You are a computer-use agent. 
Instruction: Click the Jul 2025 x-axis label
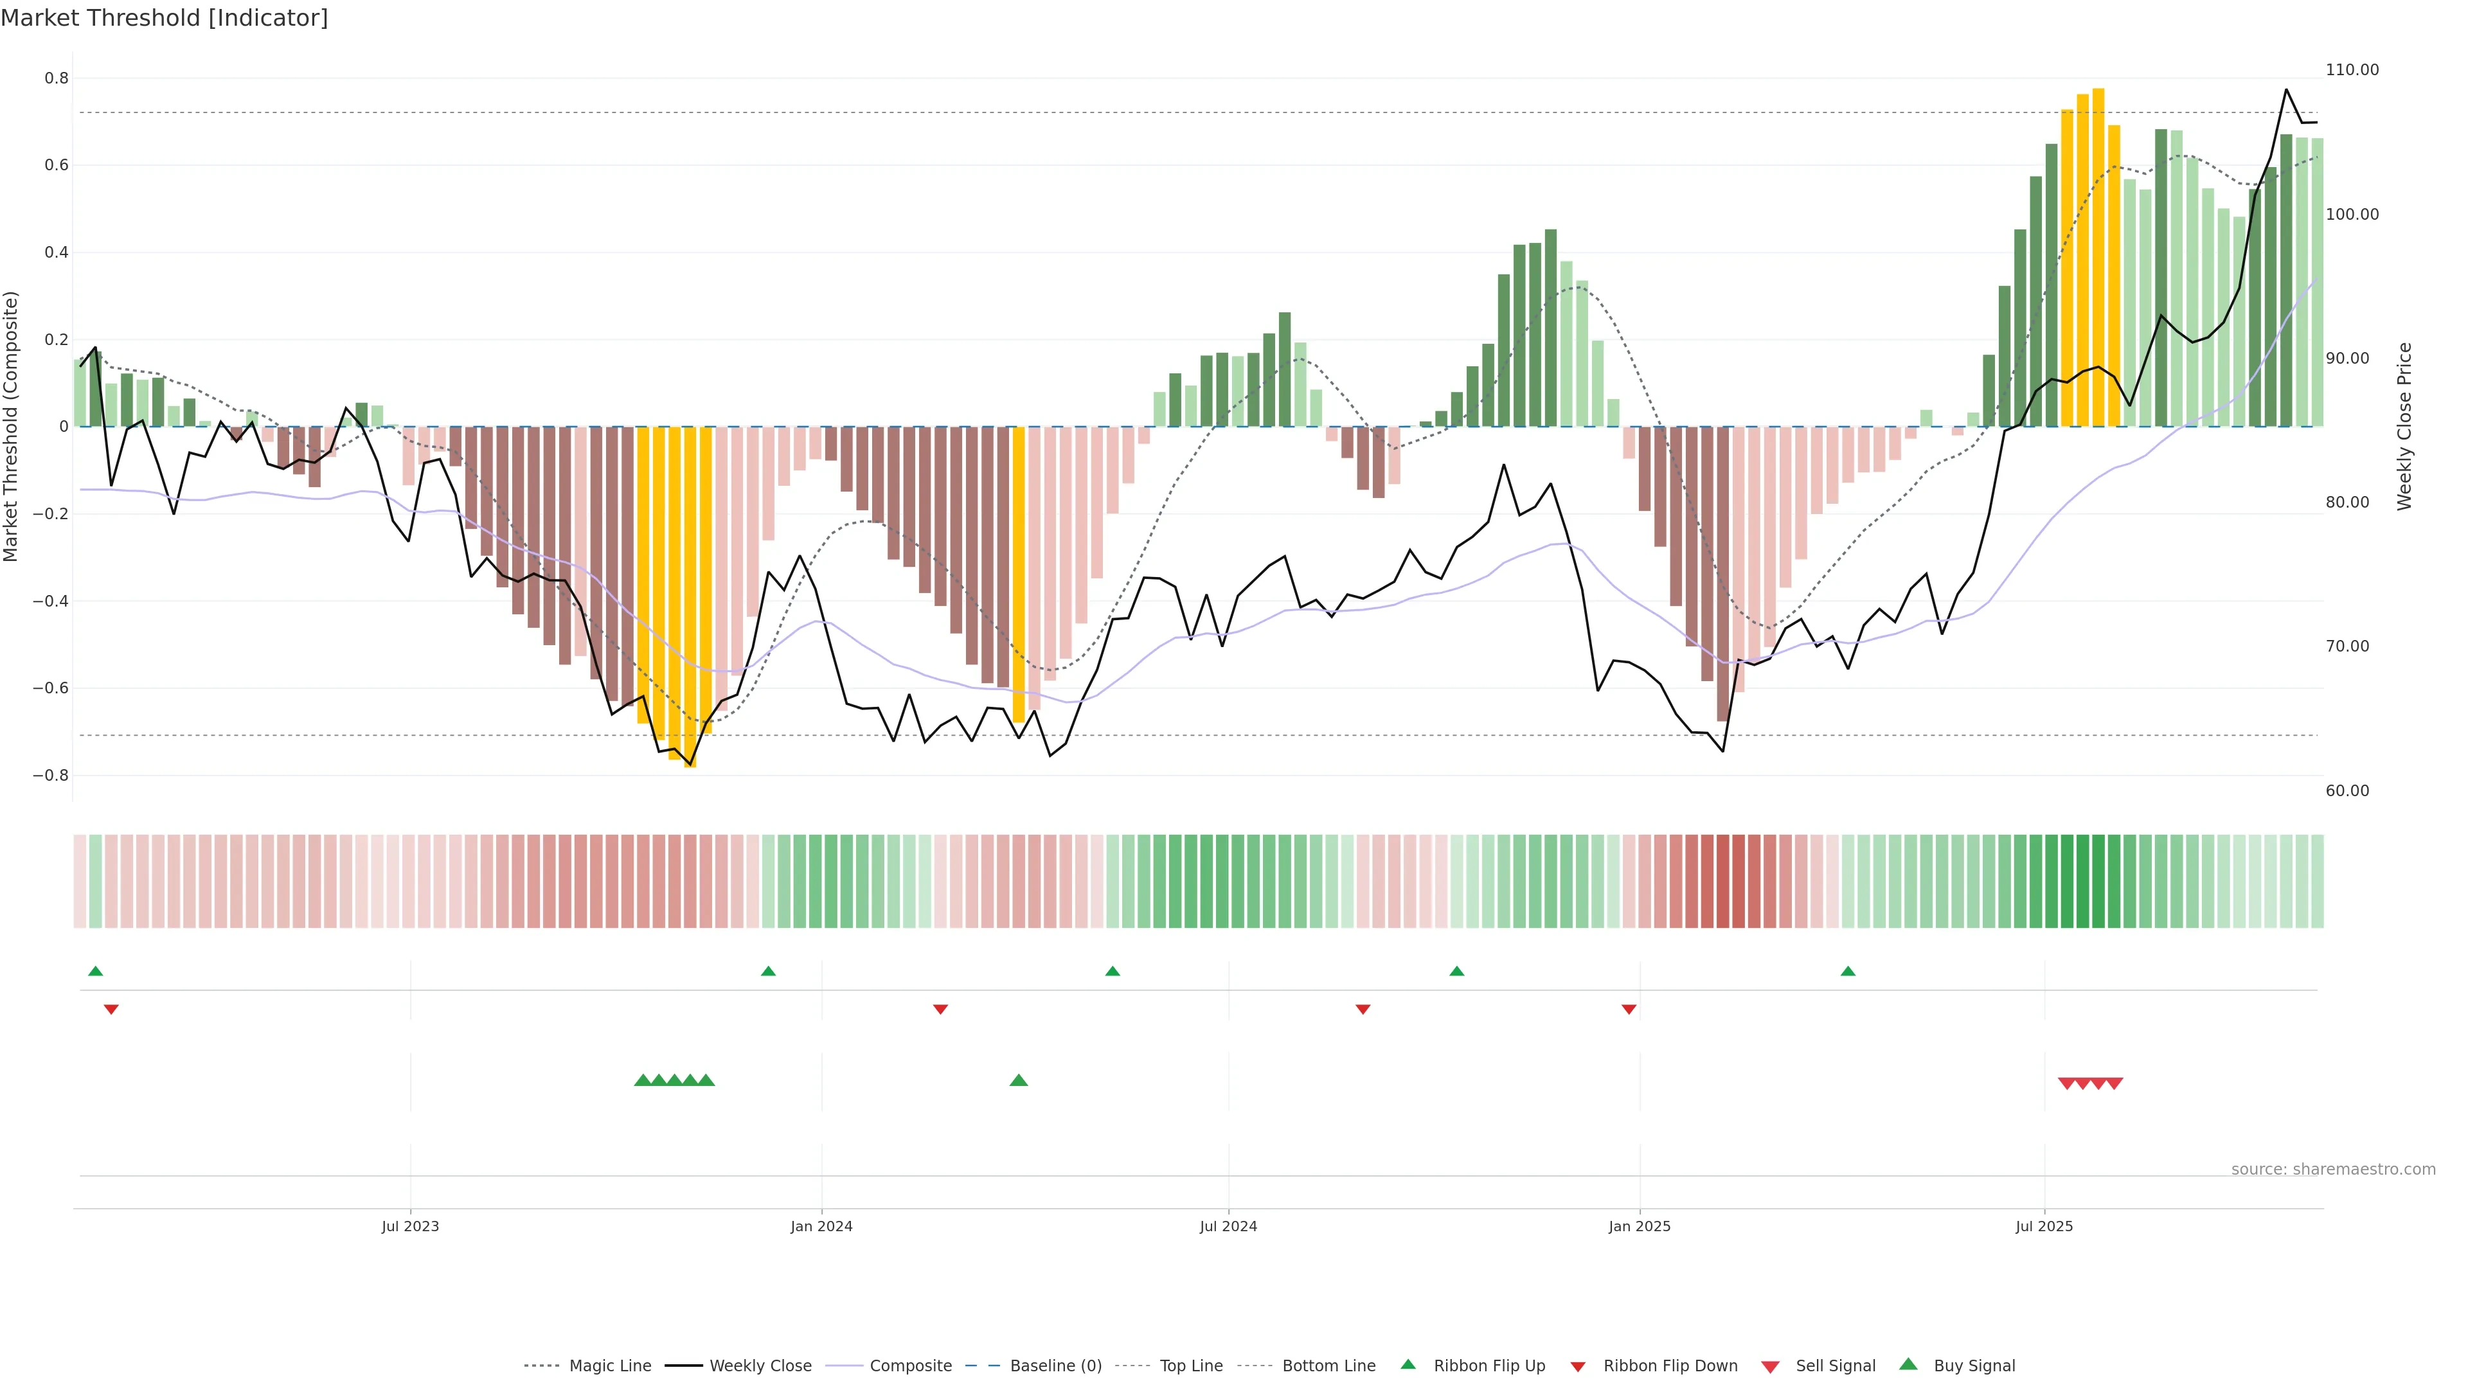pyautogui.click(x=2044, y=1226)
